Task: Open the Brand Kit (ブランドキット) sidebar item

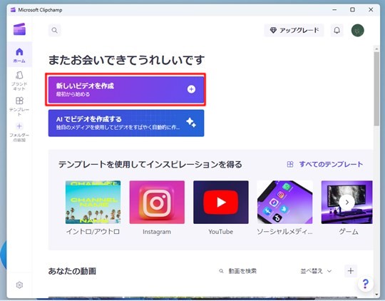Action: pos(19,81)
